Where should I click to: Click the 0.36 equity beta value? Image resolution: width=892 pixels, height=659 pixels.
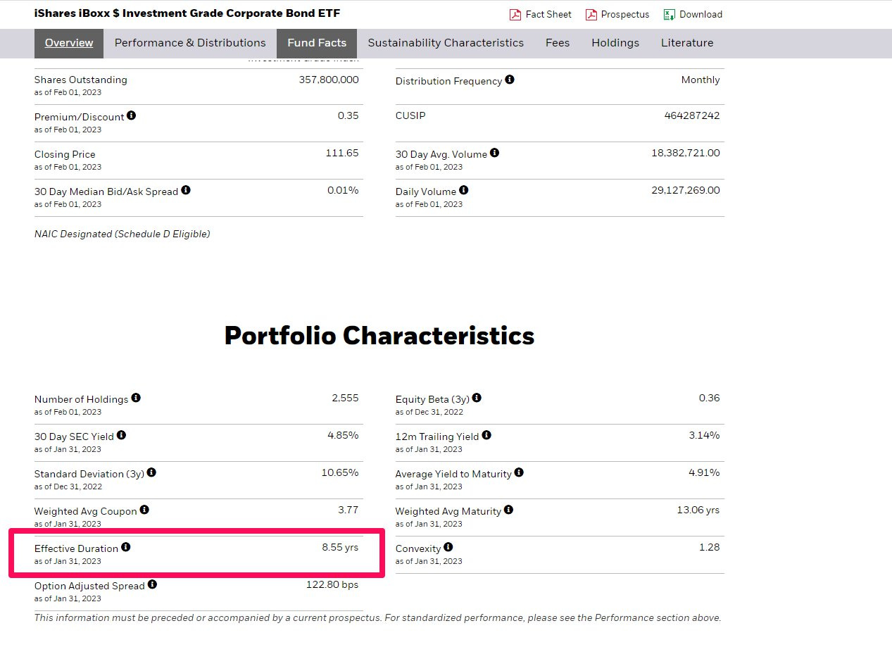[709, 398]
